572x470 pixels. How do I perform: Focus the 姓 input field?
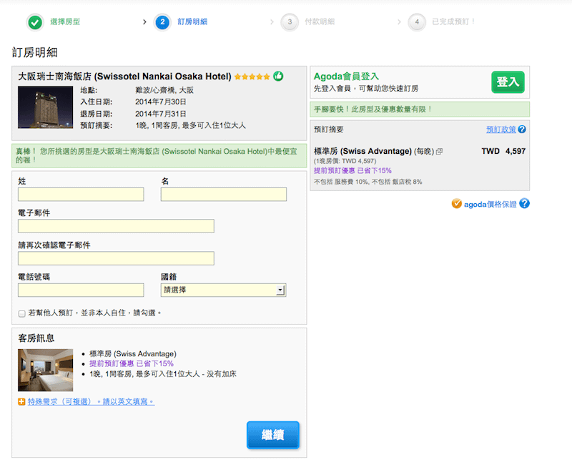point(81,195)
